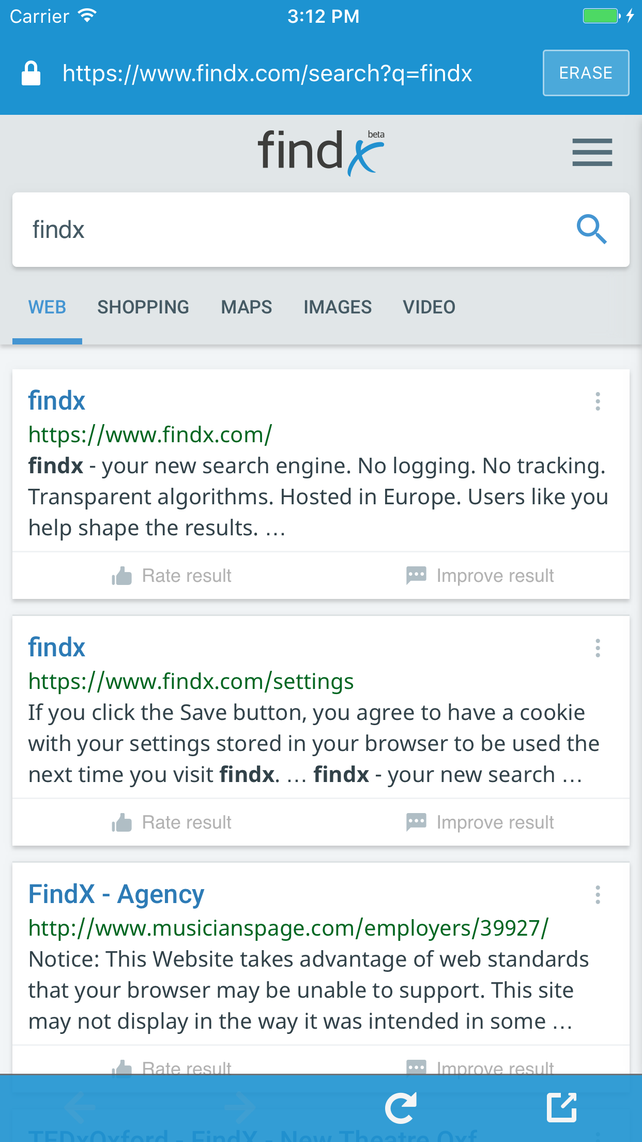Open the https://www.findx.com/ link
Screen dimensions: 642x1142
click(x=149, y=434)
